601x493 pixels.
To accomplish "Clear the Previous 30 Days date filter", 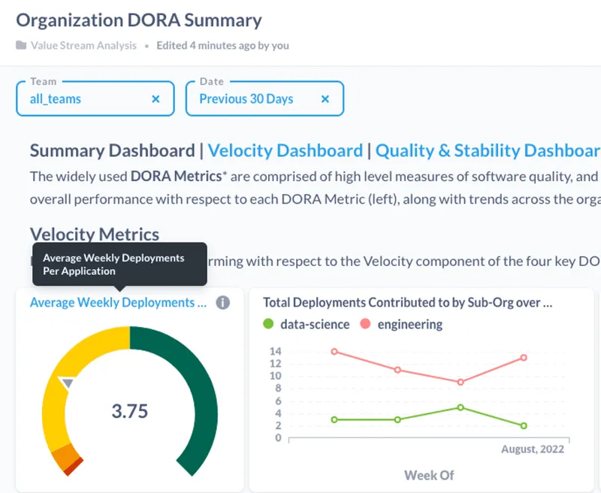I will [325, 98].
